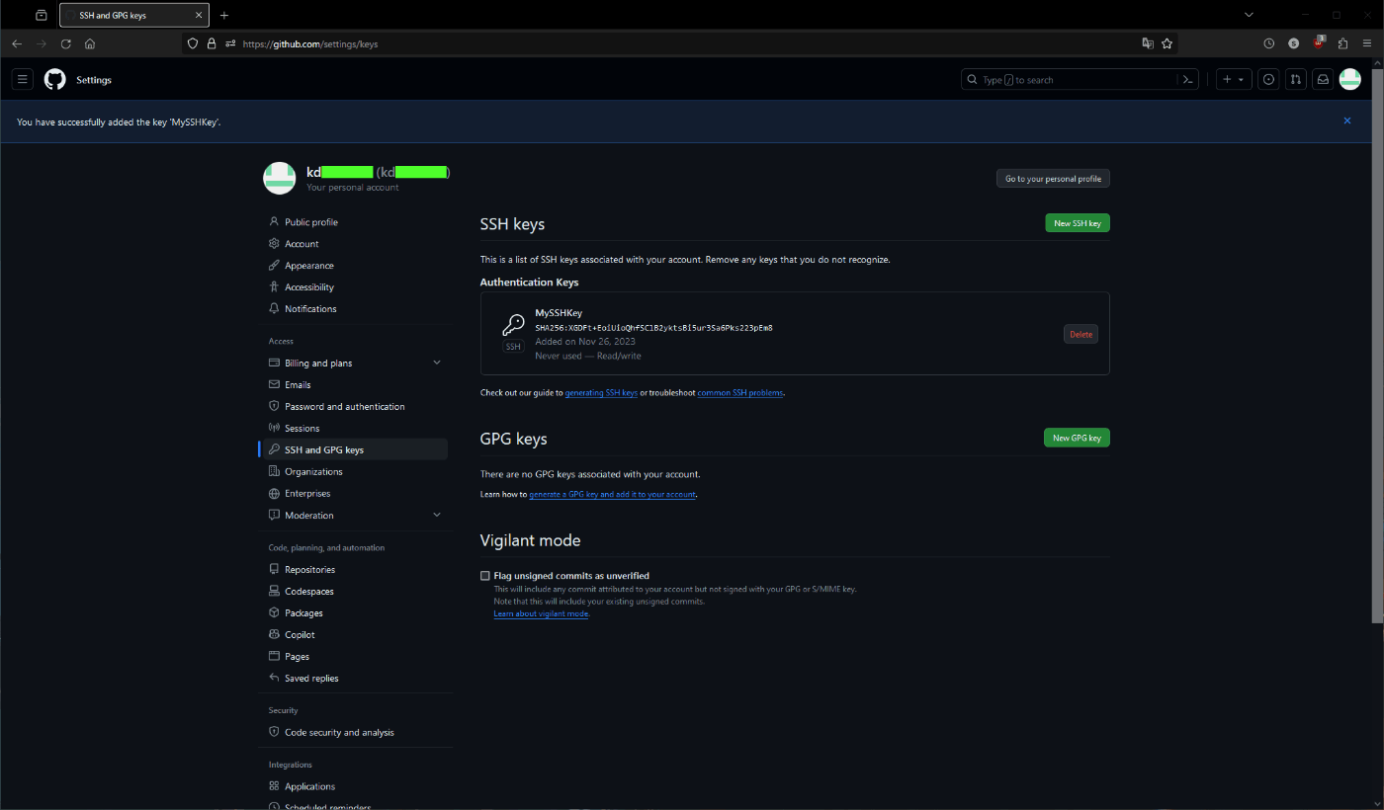This screenshot has height=810, width=1384.
Task: Dismiss the 'successfully added the key' banner
Action: [x=1346, y=121]
